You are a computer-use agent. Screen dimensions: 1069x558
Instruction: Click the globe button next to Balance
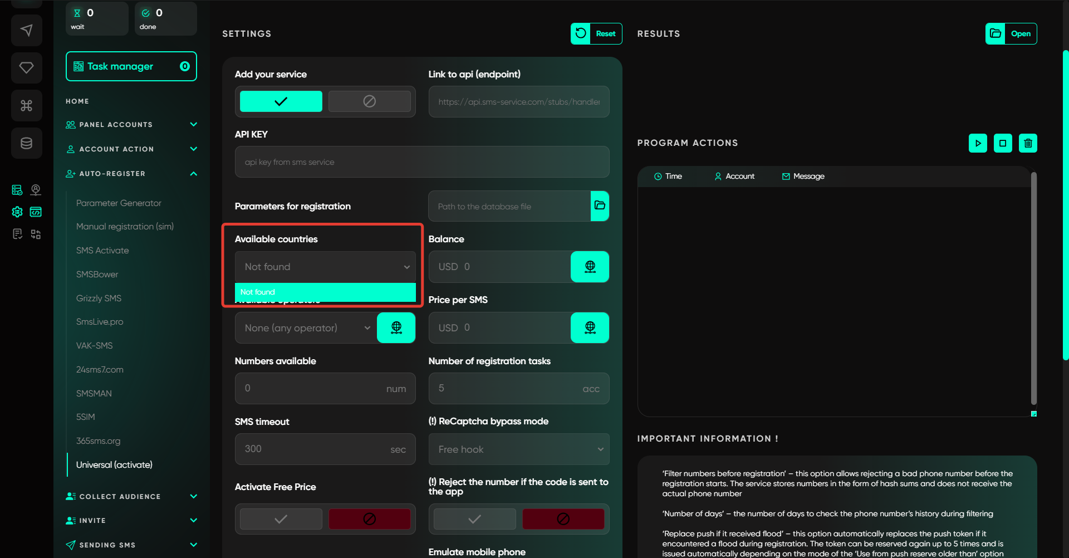(x=590, y=267)
